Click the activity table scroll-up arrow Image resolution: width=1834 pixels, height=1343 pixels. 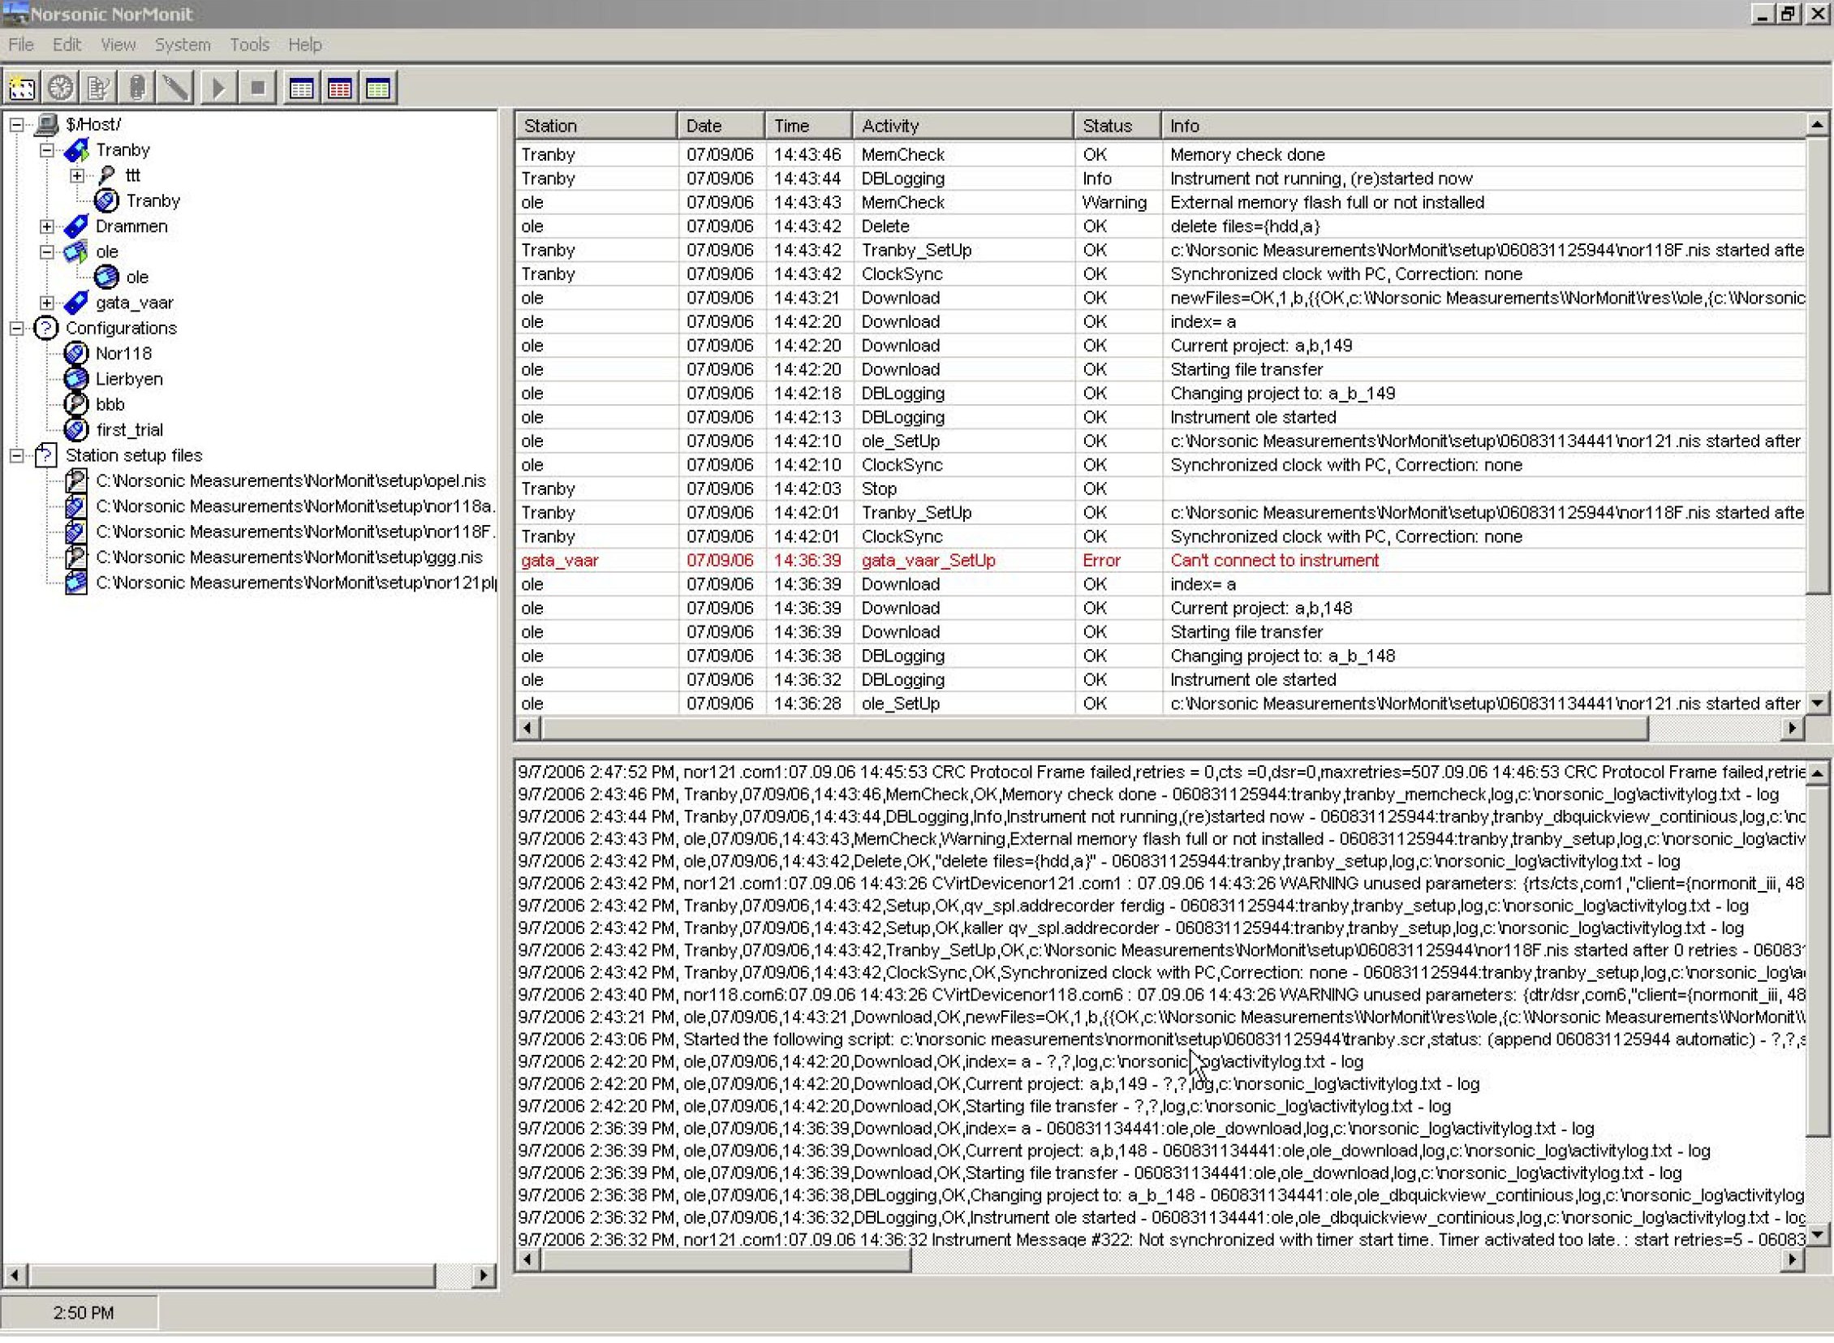1818,124
